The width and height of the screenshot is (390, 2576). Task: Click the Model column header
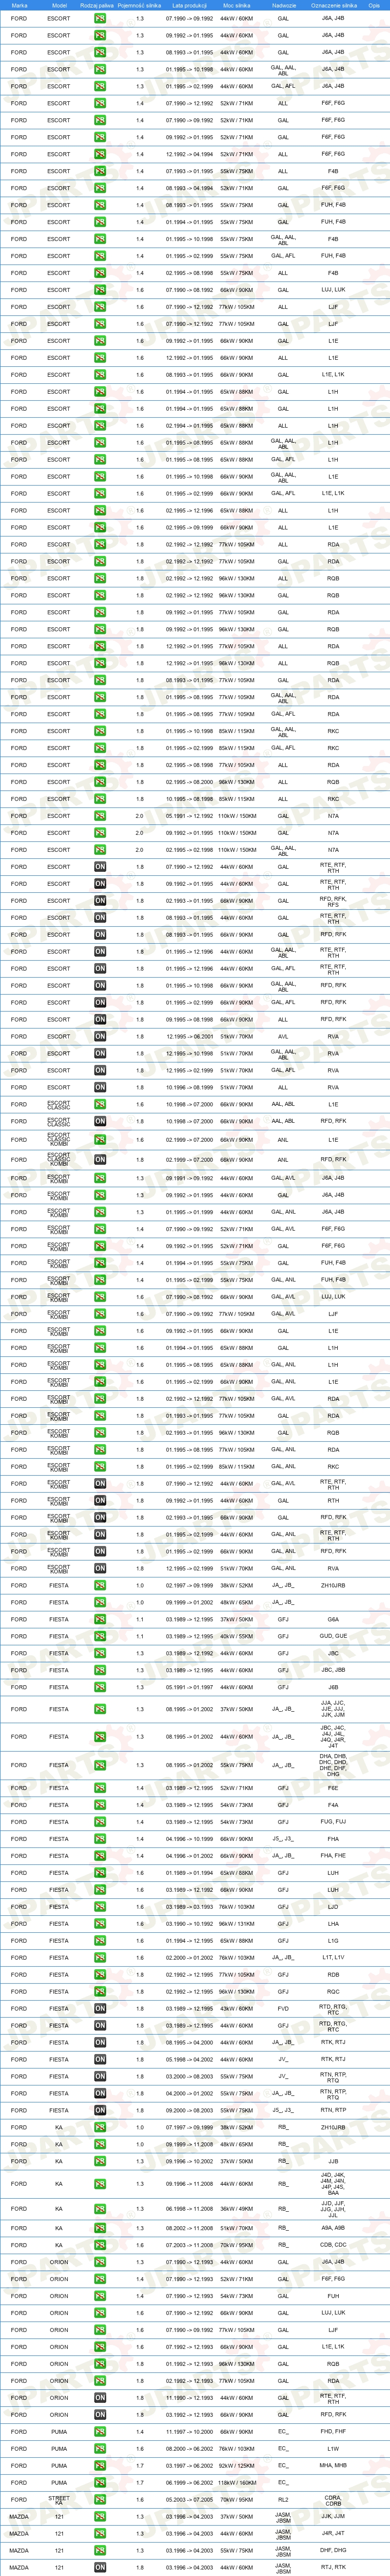point(59,5)
